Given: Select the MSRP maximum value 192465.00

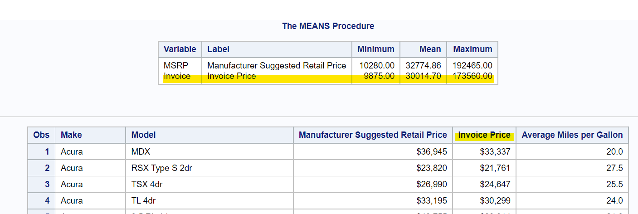Looking at the screenshot, I should click(472, 66).
